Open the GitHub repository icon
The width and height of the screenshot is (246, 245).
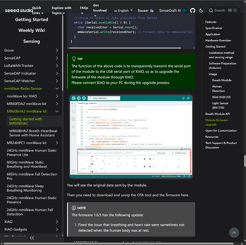click(193, 11)
